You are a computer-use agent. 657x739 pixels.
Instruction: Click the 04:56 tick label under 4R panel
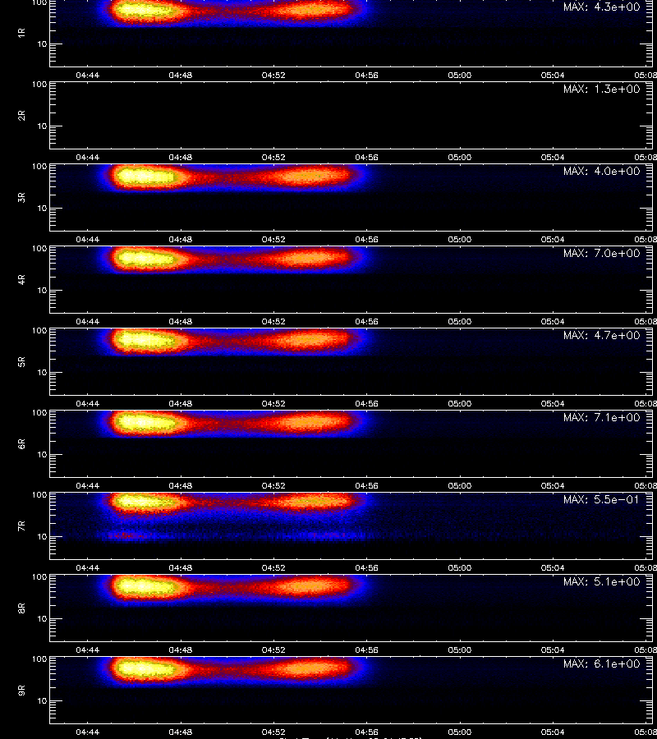pyautogui.click(x=366, y=321)
